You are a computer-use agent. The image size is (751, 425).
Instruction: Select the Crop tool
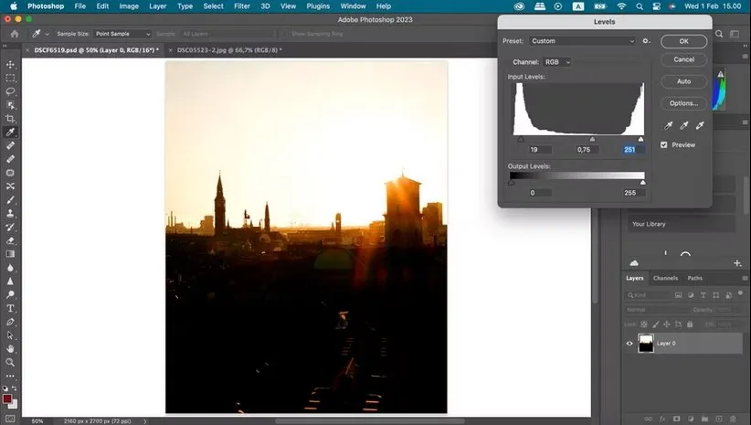(x=11, y=118)
